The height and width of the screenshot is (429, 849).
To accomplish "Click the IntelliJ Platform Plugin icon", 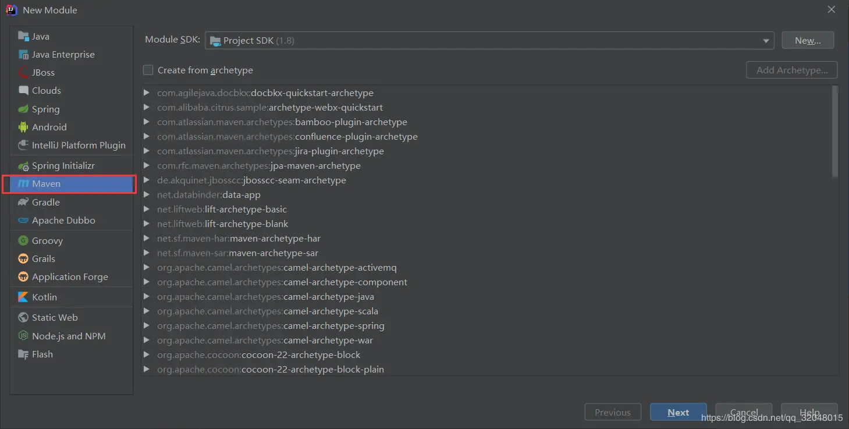I will coord(23,145).
